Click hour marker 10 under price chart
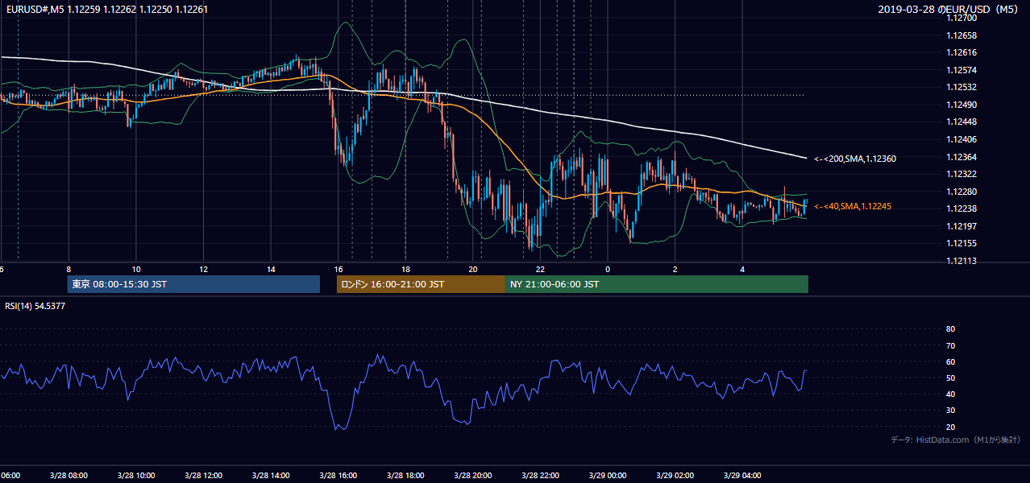Viewport: 1030px width, 483px height. point(136,270)
